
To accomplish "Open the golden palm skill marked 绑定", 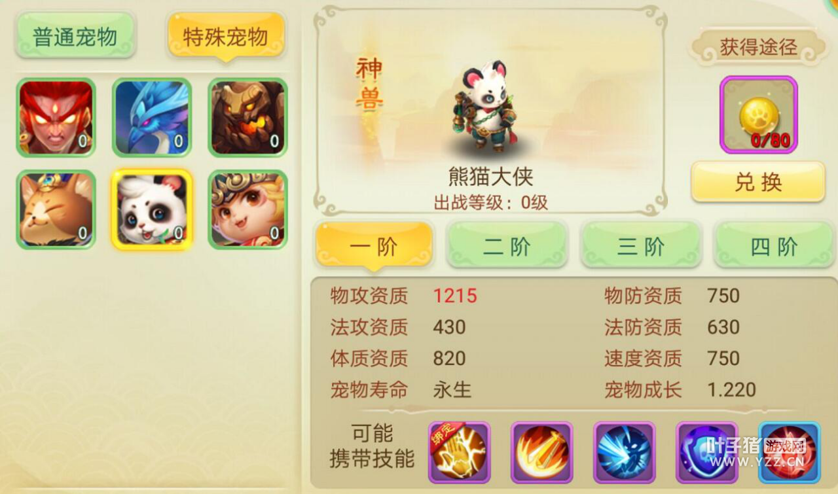I will coord(460,452).
